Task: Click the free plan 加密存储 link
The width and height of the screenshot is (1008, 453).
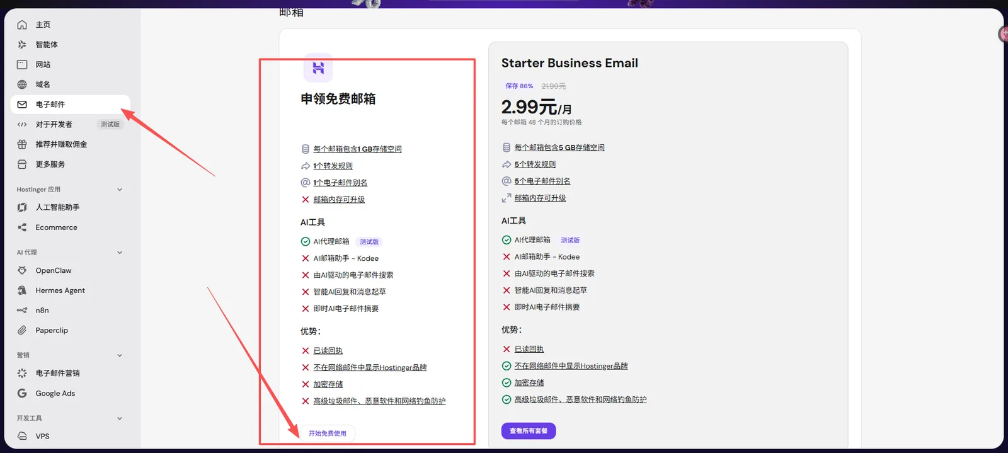Action: pos(328,384)
